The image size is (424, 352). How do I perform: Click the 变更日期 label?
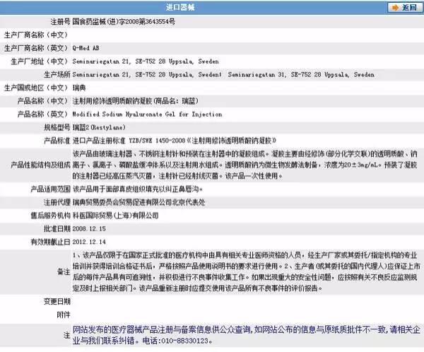[57, 301]
